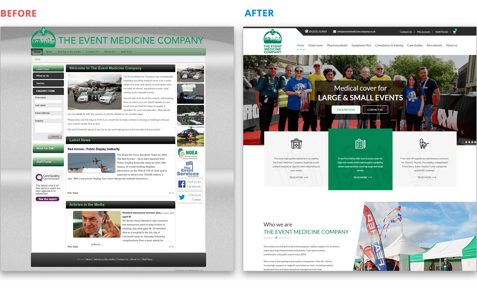Click Next in the Latest News carousel

click(75, 193)
